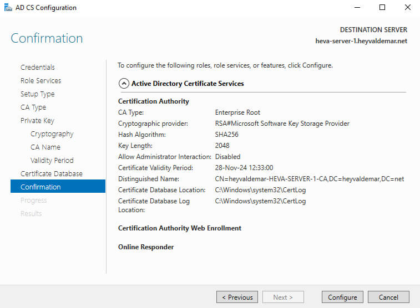Click the Certification Authority Web Enrollment heading
The height and width of the screenshot is (308, 420).
(x=180, y=228)
